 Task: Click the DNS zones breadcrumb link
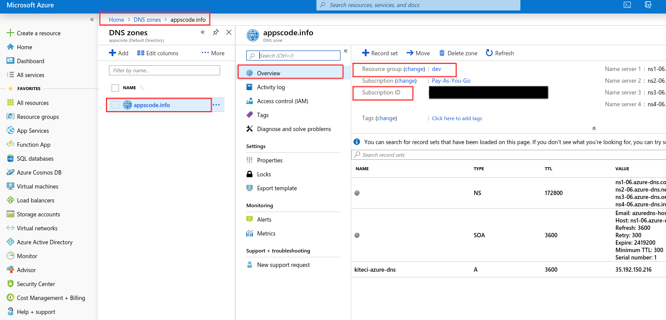pyautogui.click(x=147, y=20)
